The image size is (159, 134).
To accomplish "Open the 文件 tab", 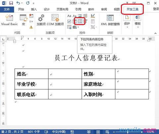I will coord(7,9).
